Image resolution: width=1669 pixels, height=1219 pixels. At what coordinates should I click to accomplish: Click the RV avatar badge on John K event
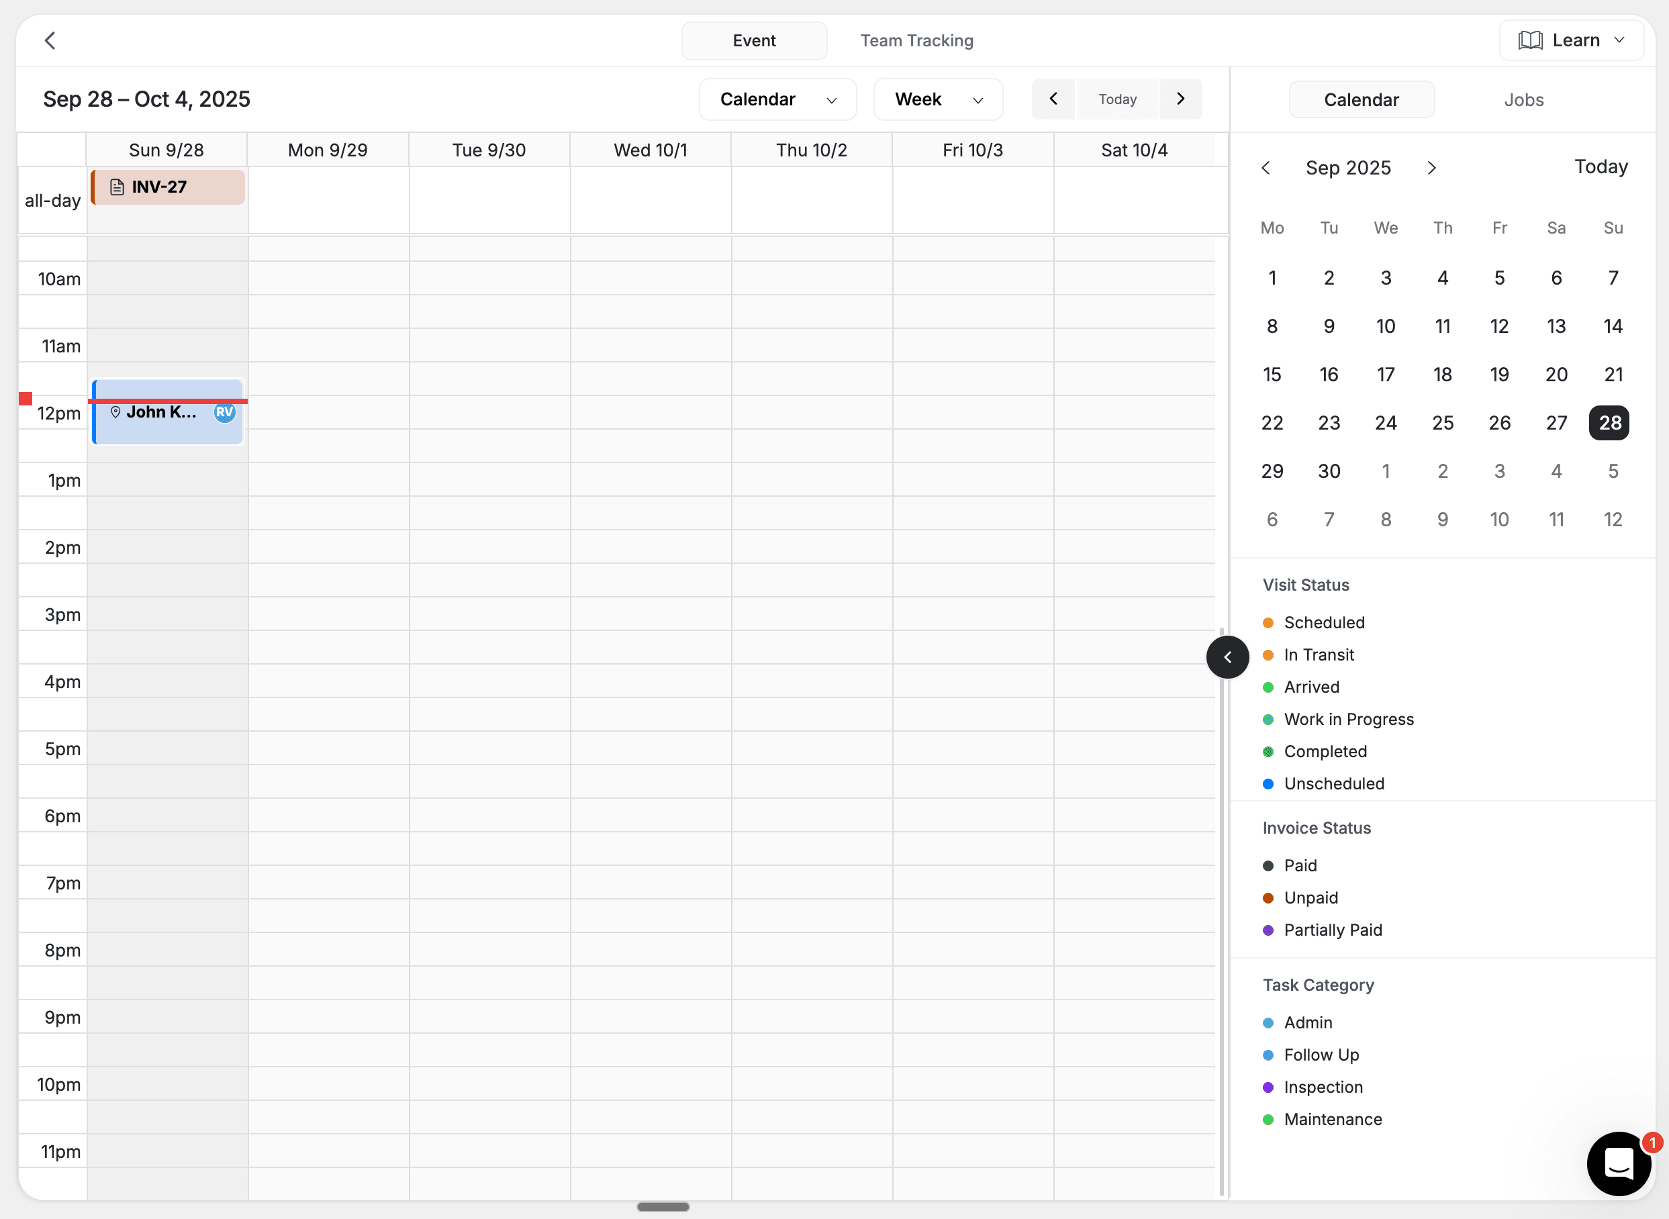coord(224,412)
